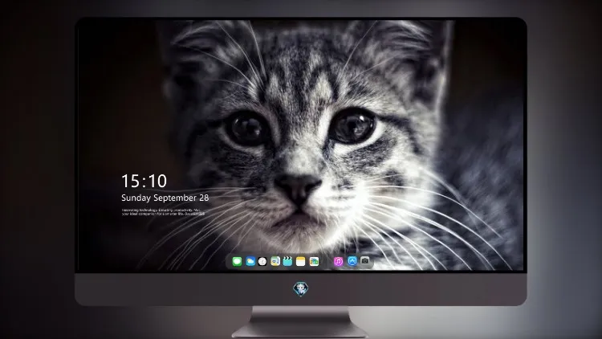The height and width of the screenshot is (339, 602).
Task: Open the yellow Notes app
Action: point(301,261)
